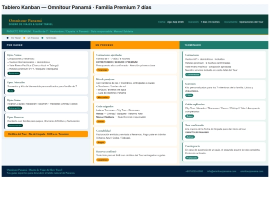Click the PAQUETE PREMIUM subheader strip text
270x202 pixels.
point(70,31)
